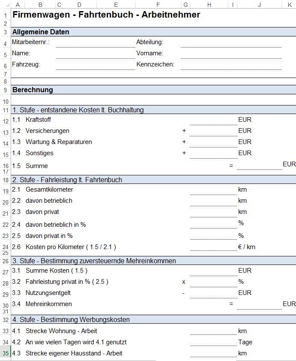Viewport: 296px width, 361px height.
Task: Click the Nutzungsentgelt amount field
Action: pyautogui.click(x=213, y=293)
